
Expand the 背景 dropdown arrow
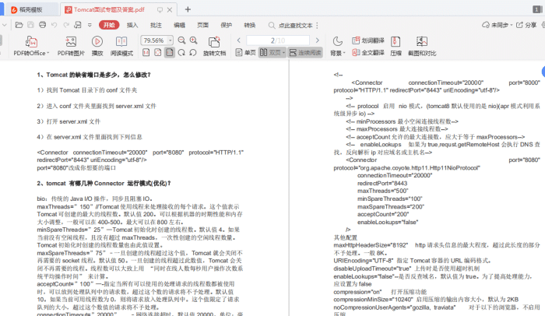(344, 53)
